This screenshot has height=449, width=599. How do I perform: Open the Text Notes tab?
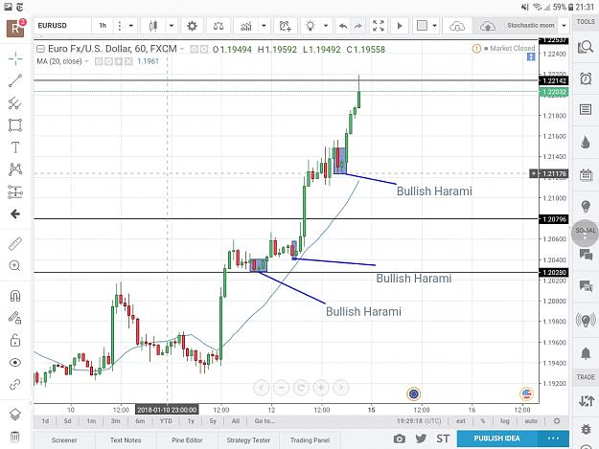(126, 440)
